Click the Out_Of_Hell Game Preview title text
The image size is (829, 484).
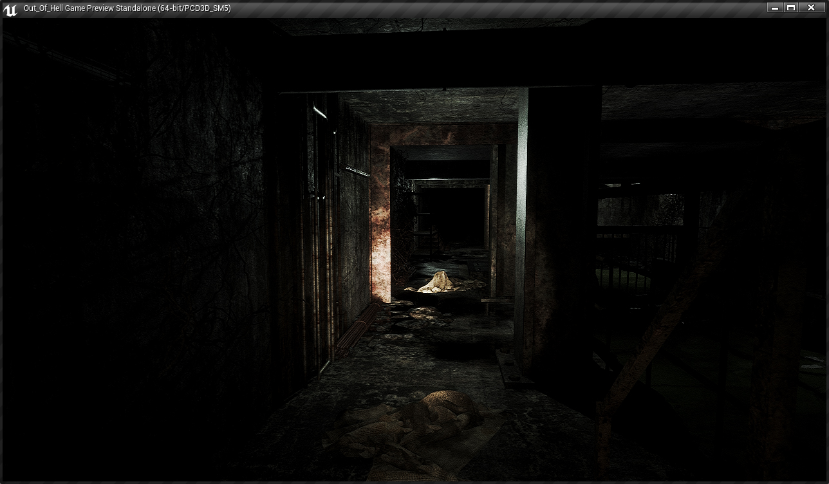point(127,8)
